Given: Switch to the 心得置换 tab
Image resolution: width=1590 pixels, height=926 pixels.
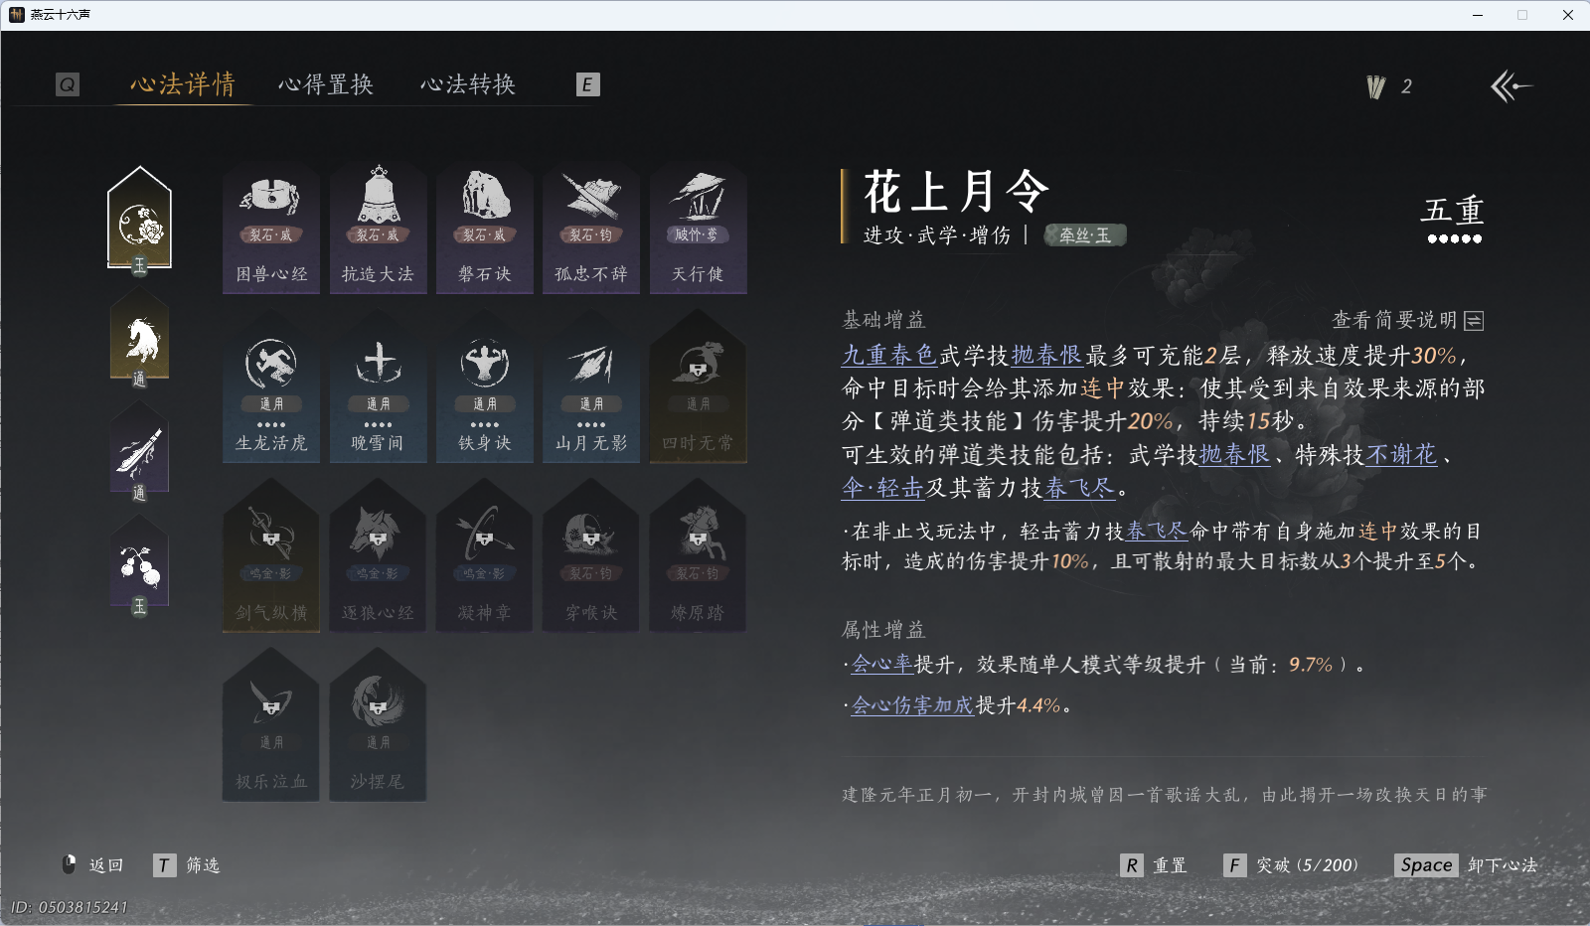Looking at the screenshot, I should click(x=326, y=84).
